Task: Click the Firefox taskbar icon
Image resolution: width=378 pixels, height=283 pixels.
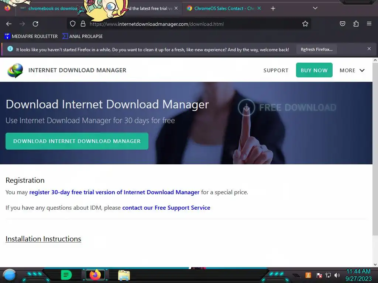Action: (95, 275)
